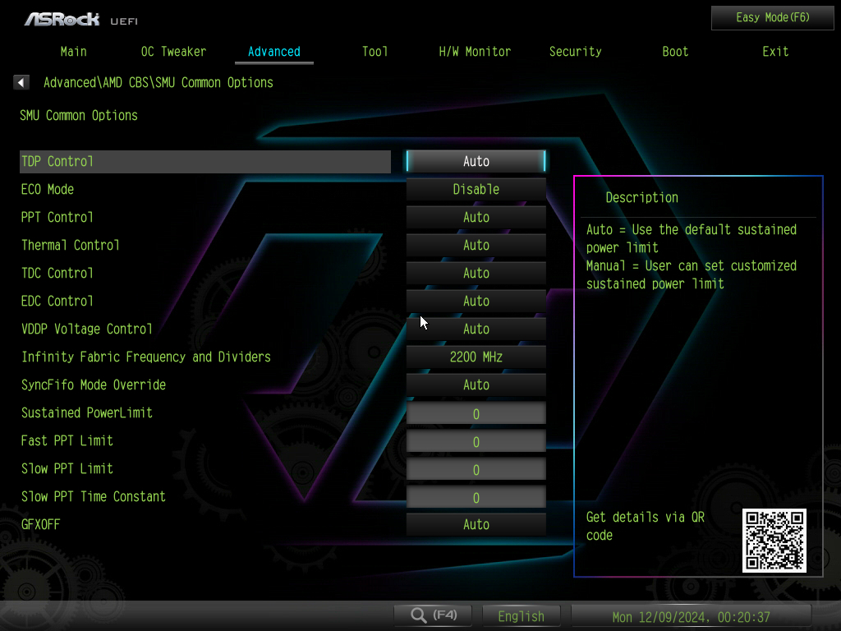The height and width of the screenshot is (631, 841).
Task: Select Infinity Fabric Frequency and Dividers label
Action: pos(146,357)
